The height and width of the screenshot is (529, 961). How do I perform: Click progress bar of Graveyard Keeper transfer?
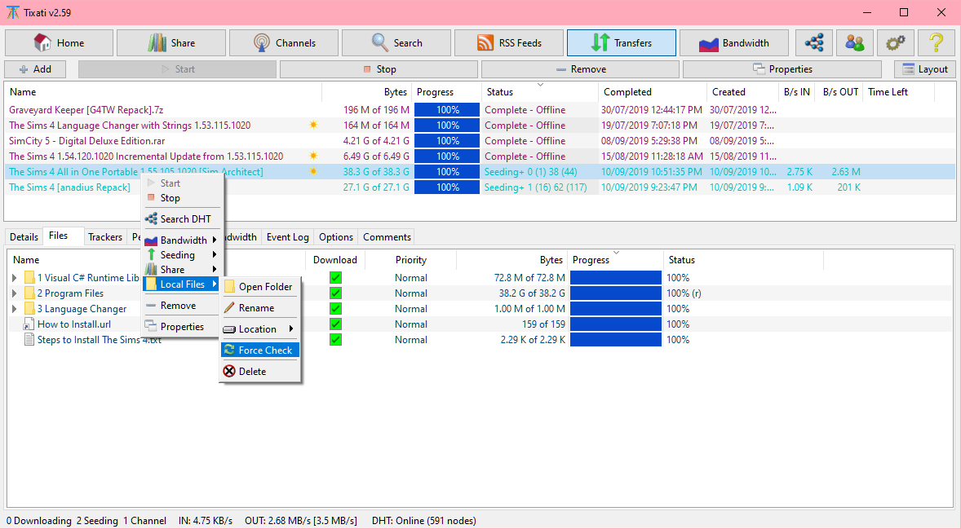click(x=447, y=110)
